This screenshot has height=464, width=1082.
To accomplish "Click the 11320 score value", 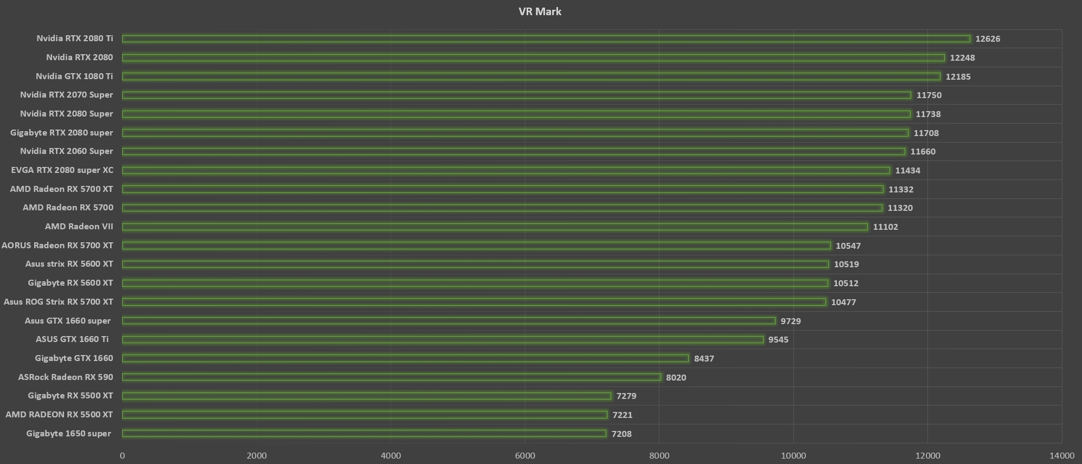I will click(900, 208).
